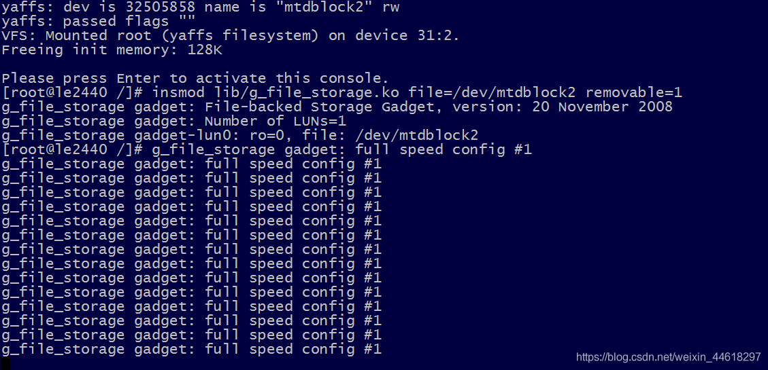Screen dimensions: 768x370
Task: Click the "20 November 2008" version date
Action: 603,107
